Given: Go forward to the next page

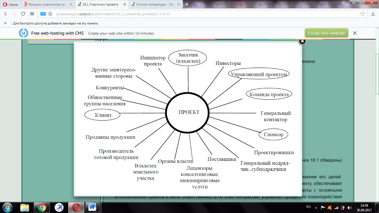Looking at the screenshot, I should [14, 14].
